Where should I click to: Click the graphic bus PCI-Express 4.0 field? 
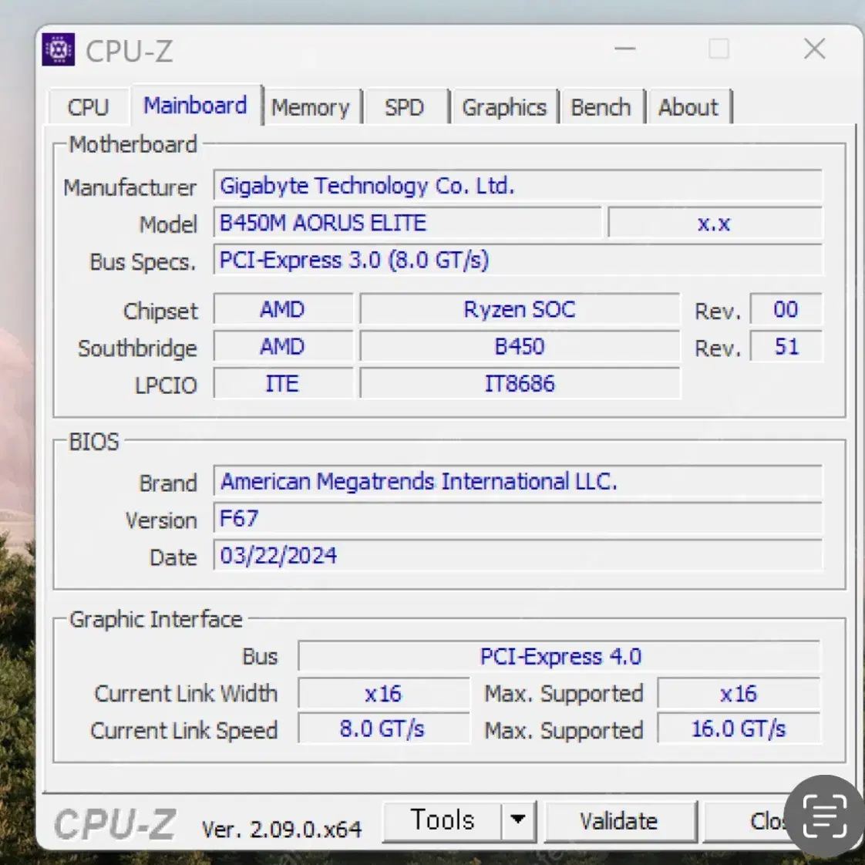[560, 656]
